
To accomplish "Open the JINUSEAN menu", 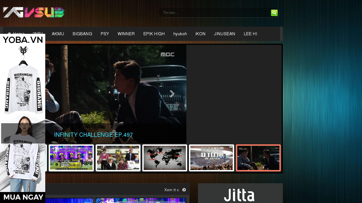I will tap(225, 34).
